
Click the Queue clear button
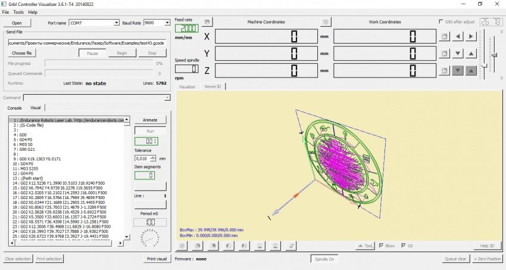pyautogui.click(x=455, y=259)
